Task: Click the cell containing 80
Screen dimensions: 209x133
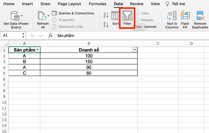Action: [x=89, y=73]
